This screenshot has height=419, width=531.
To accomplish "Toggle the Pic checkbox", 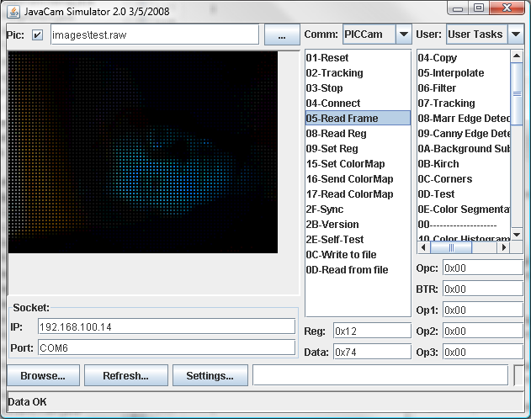I will pyautogui.click(x=37, y=34).
